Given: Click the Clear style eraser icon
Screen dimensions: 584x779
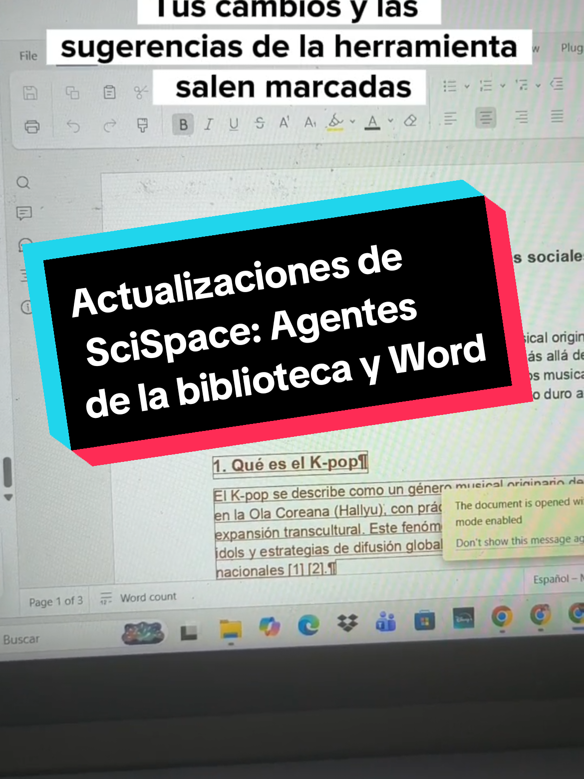Looking at the screenshot, I should coord(410,120).
